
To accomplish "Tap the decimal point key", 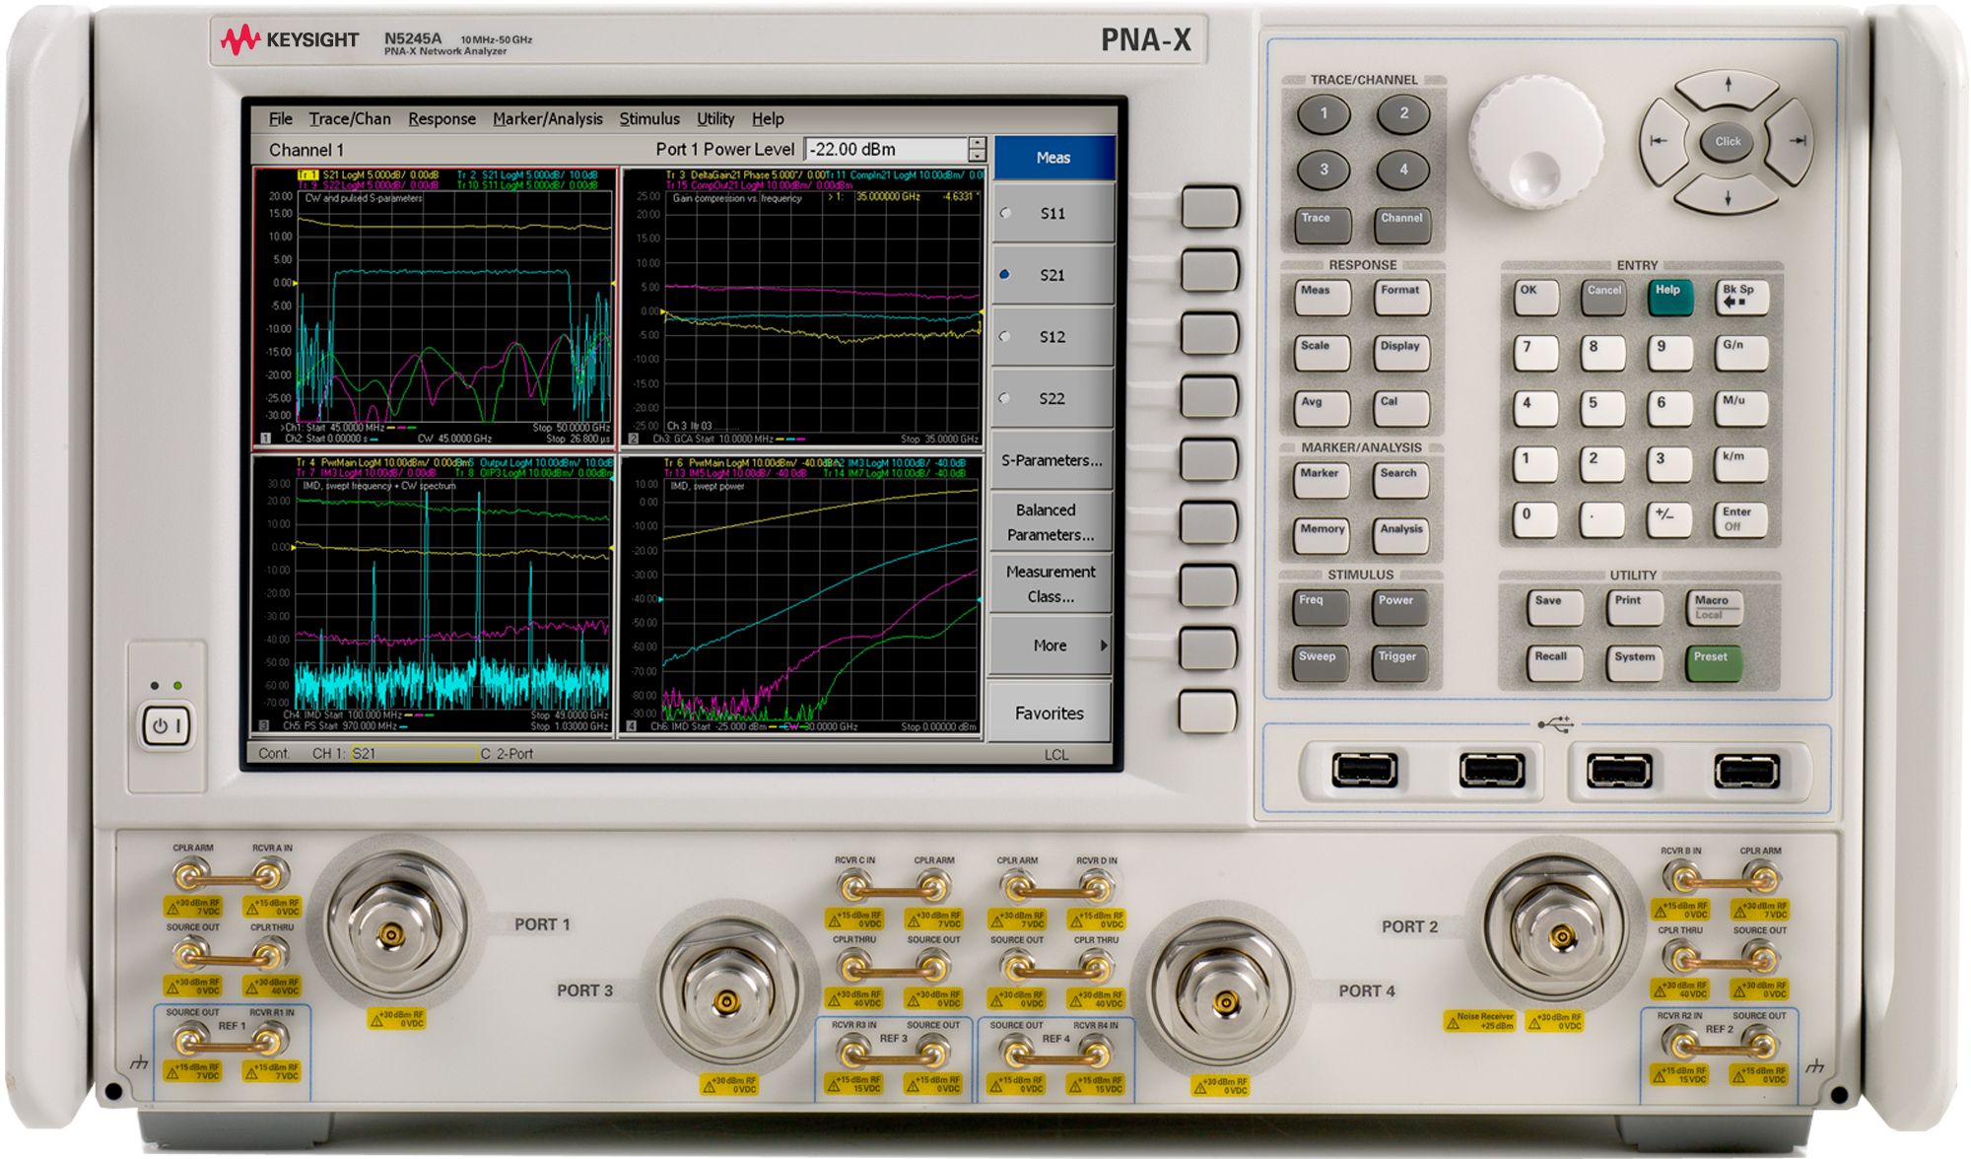I will pos(1601,518).
